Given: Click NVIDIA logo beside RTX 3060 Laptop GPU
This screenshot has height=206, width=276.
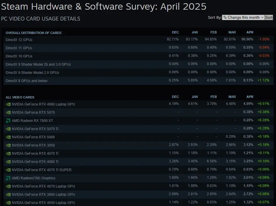Looking at the screenshot, I should pyautogui.click(x=8, y=195).
